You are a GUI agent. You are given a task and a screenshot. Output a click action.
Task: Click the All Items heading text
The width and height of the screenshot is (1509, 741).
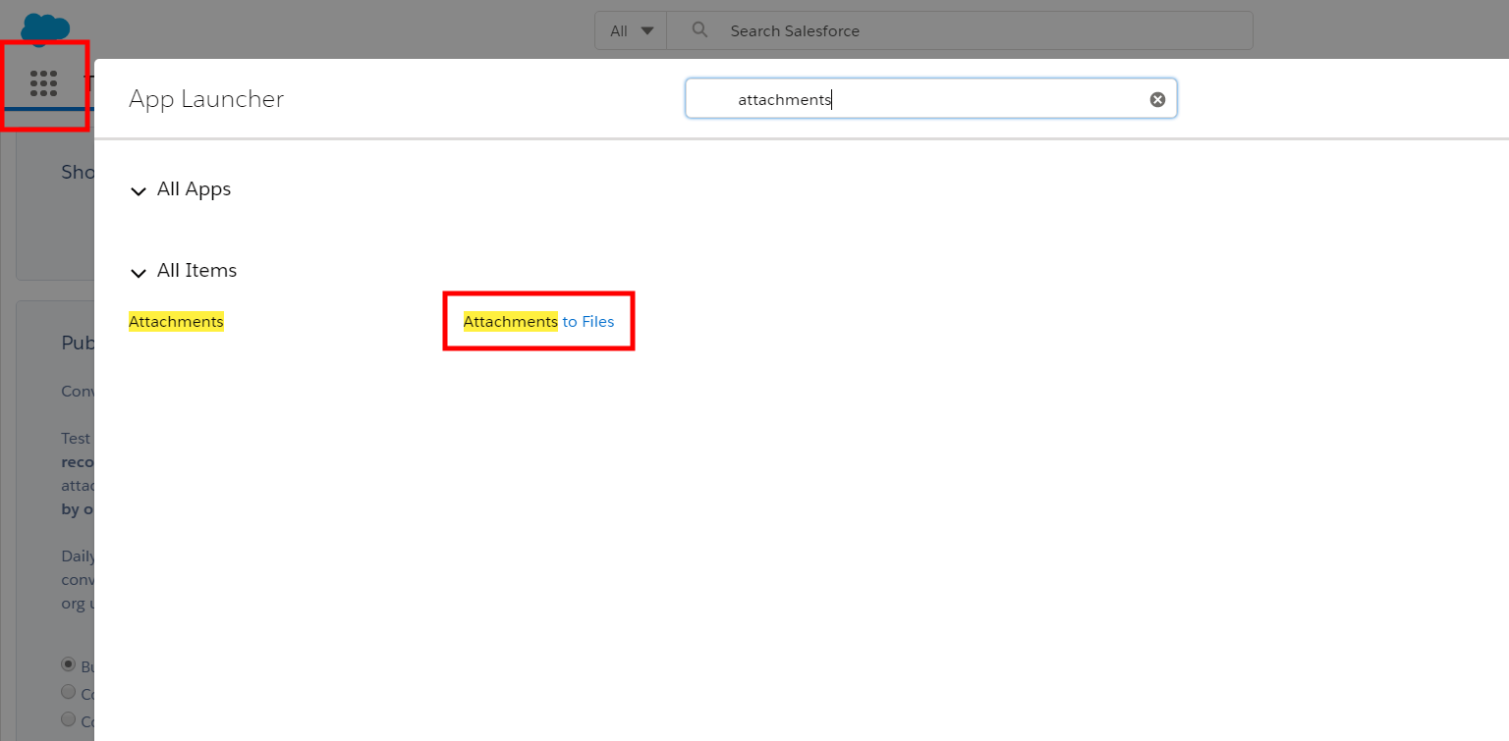196,270
